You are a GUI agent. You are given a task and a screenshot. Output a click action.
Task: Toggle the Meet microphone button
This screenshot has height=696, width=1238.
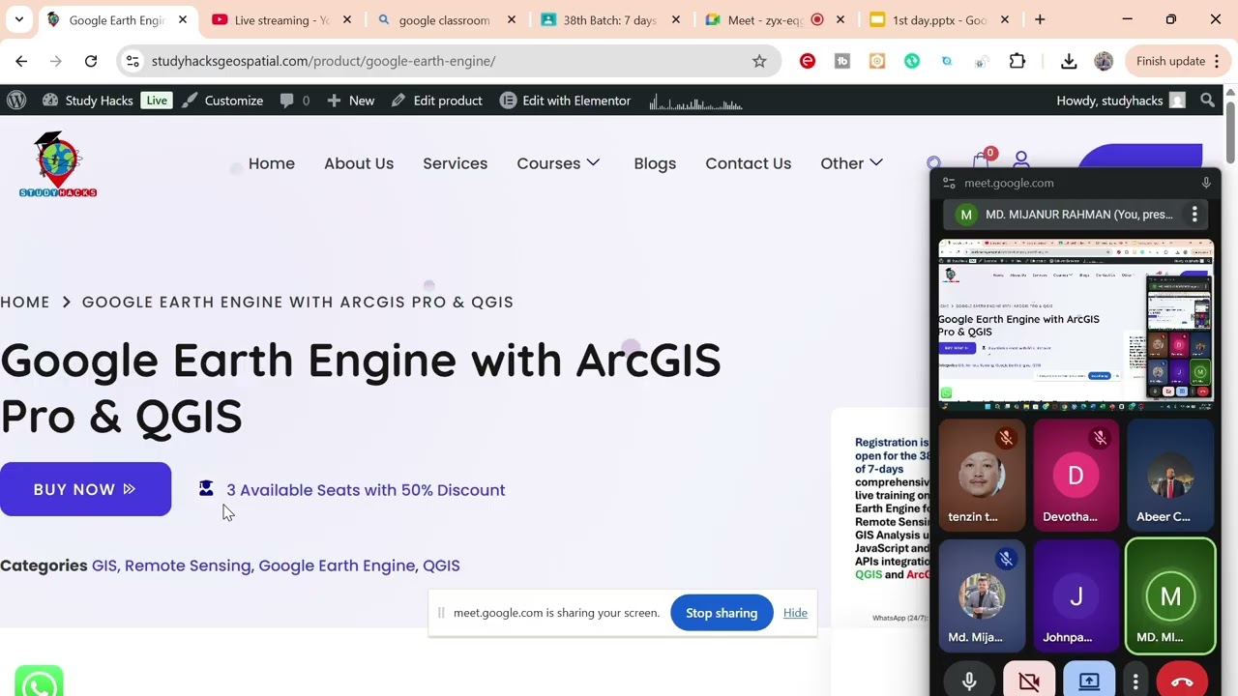point(969,681)
